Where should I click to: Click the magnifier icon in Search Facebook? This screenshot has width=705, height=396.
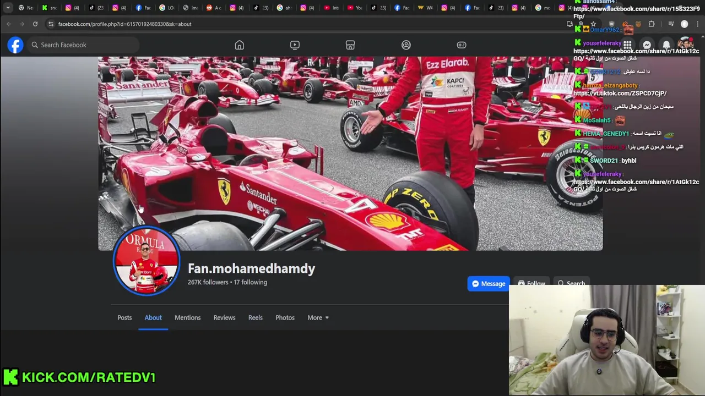click(35, 45)
